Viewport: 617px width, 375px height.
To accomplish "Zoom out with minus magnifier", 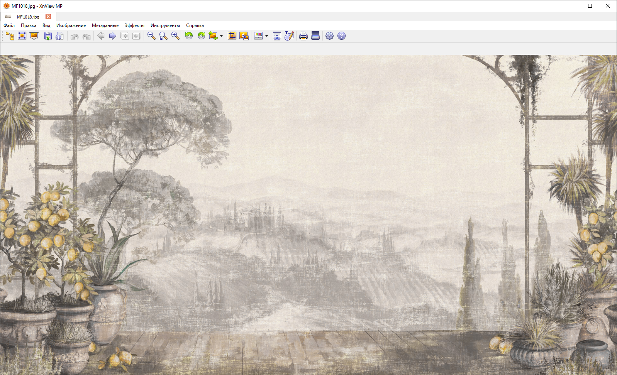I will [x=151, y=36].
